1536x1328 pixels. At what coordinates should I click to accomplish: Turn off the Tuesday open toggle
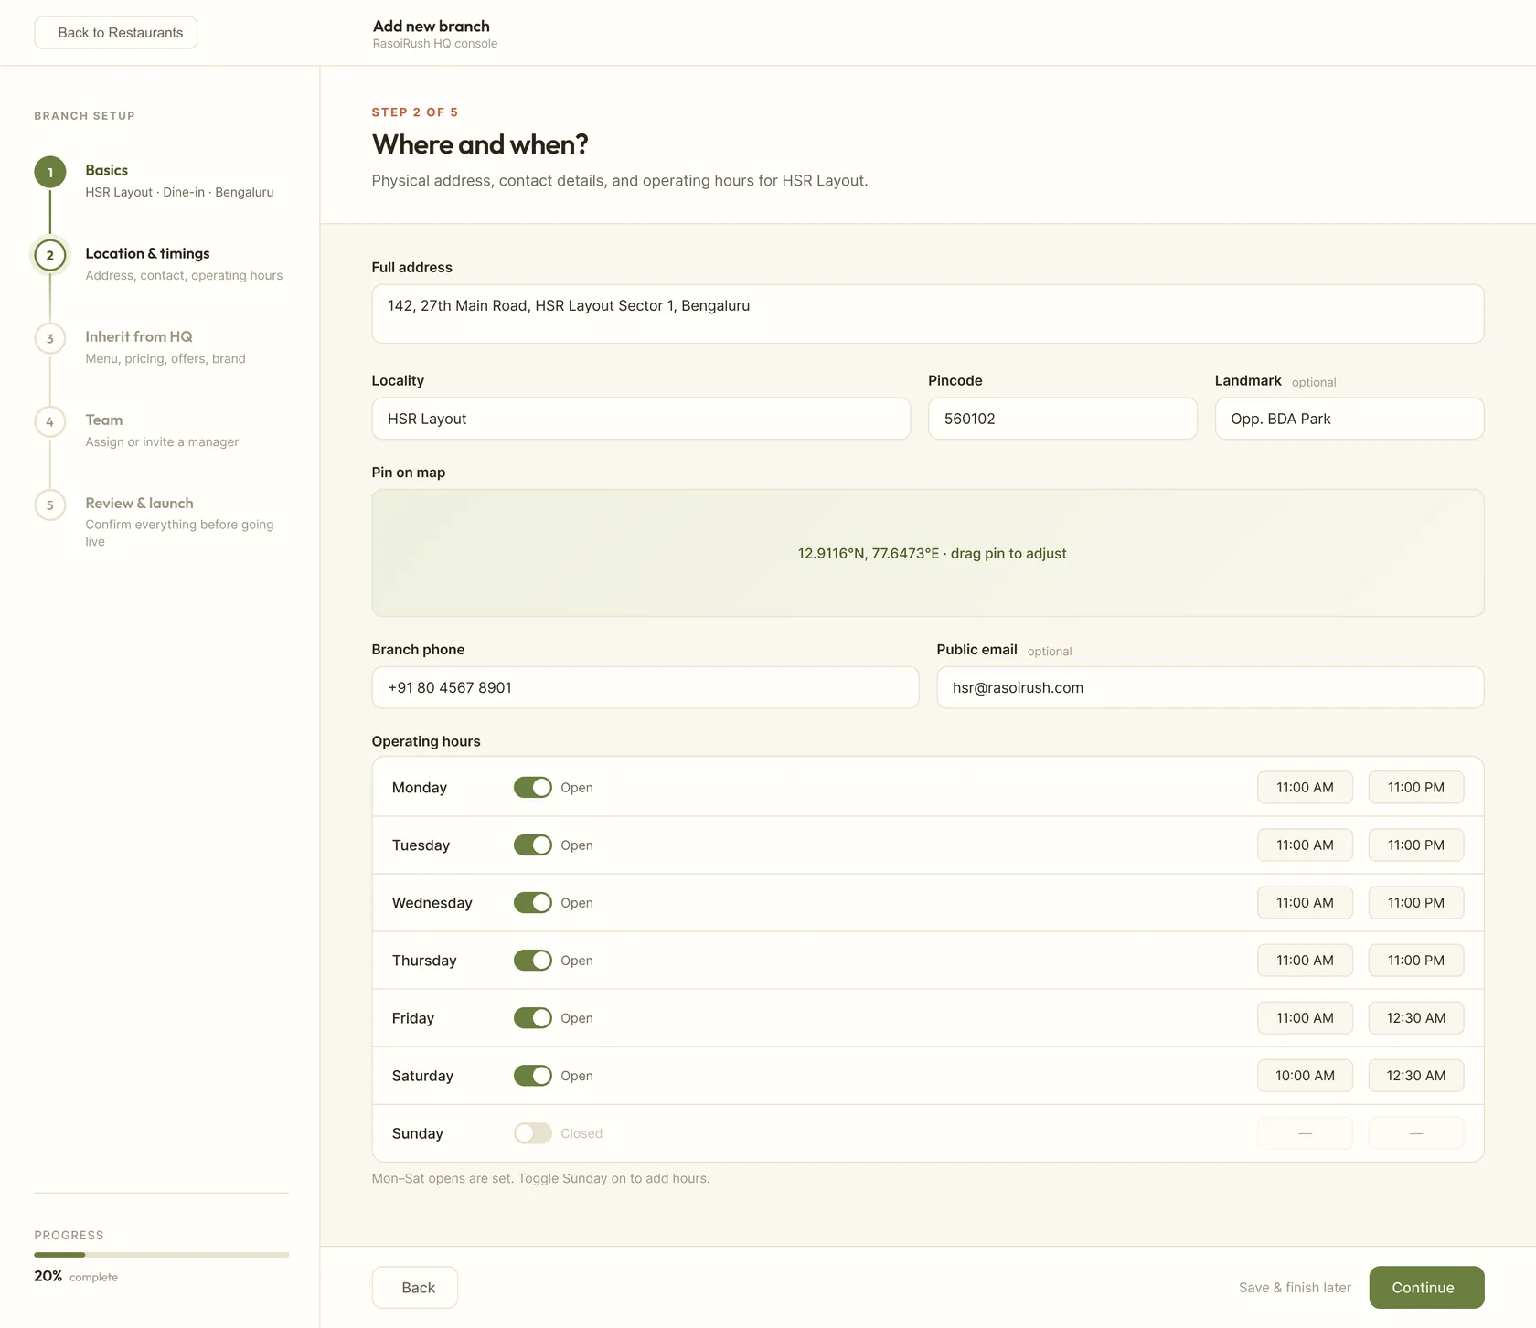click(532, 845)
